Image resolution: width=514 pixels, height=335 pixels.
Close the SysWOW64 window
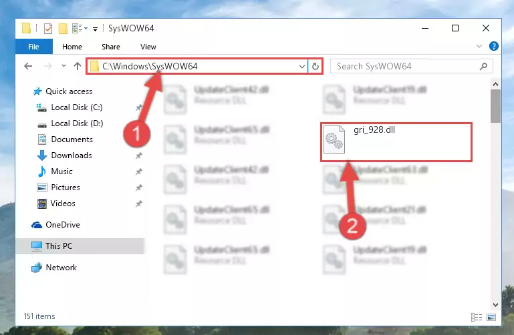click(x=486, y=29)
